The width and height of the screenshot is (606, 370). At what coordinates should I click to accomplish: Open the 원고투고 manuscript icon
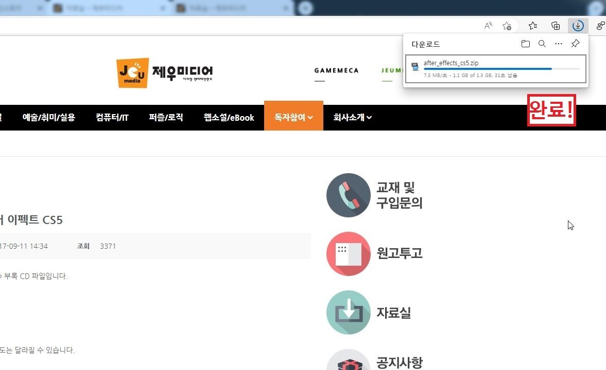pos(348,254)
